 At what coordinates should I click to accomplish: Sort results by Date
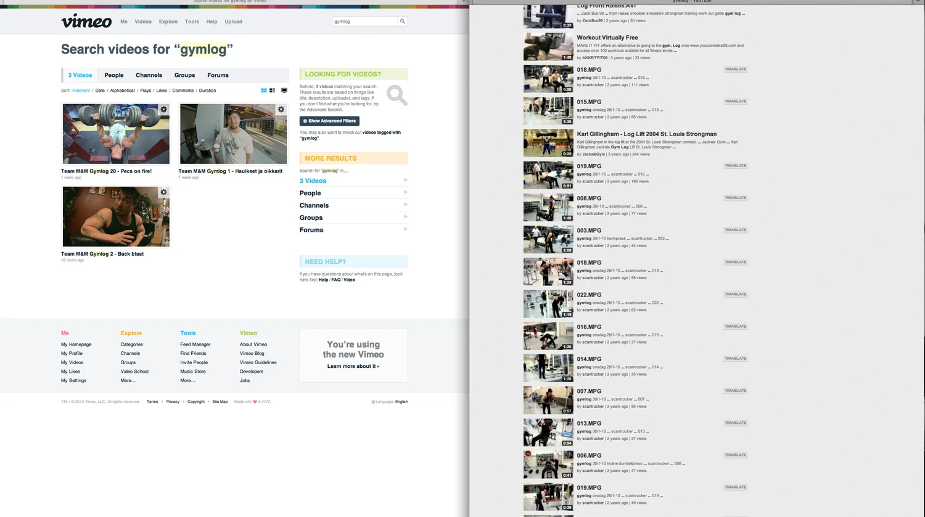click(x=100, y=91)
